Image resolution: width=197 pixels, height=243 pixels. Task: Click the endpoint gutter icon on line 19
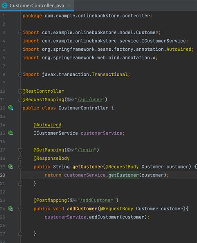[10, 166]
